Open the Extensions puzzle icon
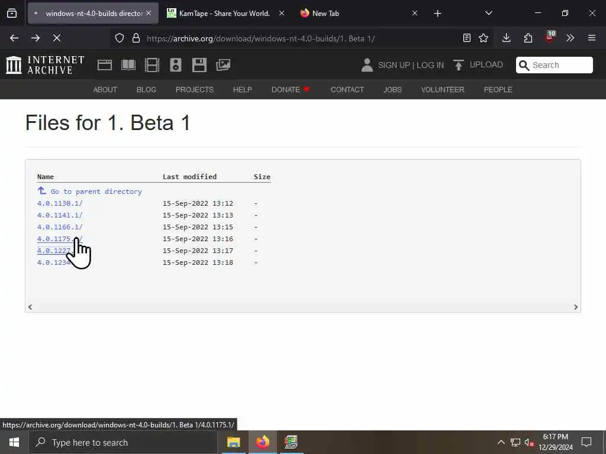Screen dimensions: 606x454 pyautogui.click(x=528, y=38)
